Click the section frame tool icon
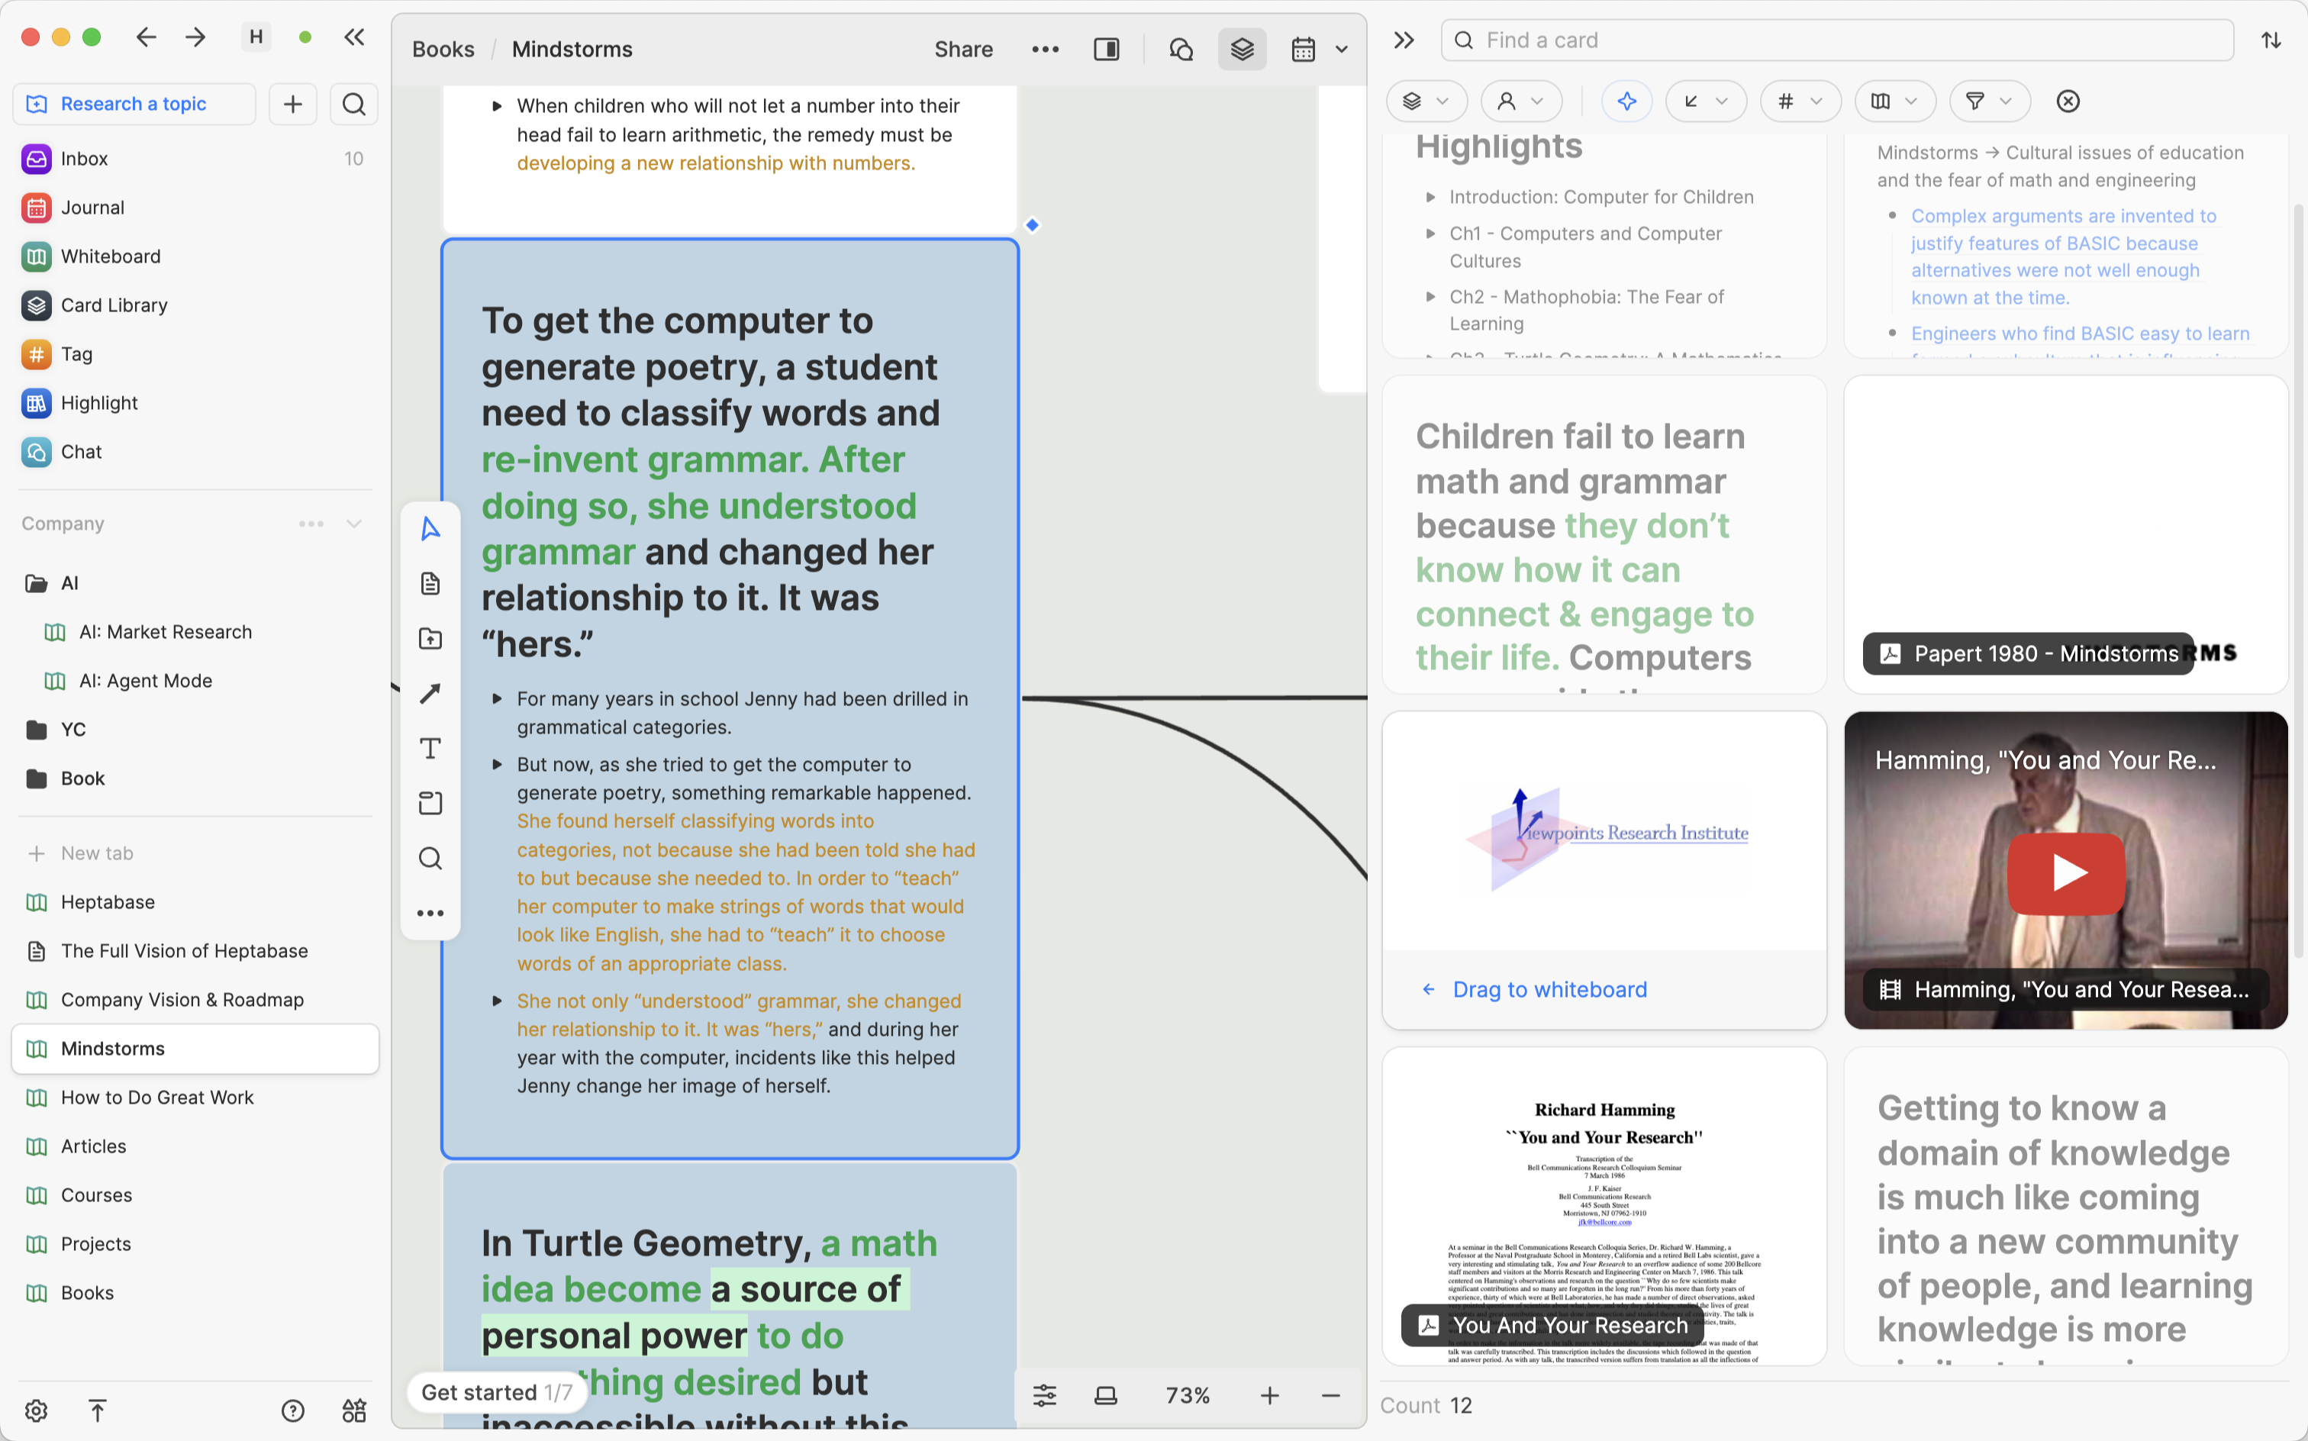 [430, 802]
